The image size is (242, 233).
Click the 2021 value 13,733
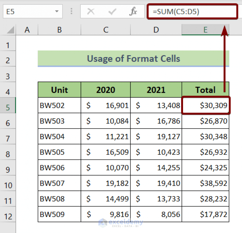[x=156, y=199]
